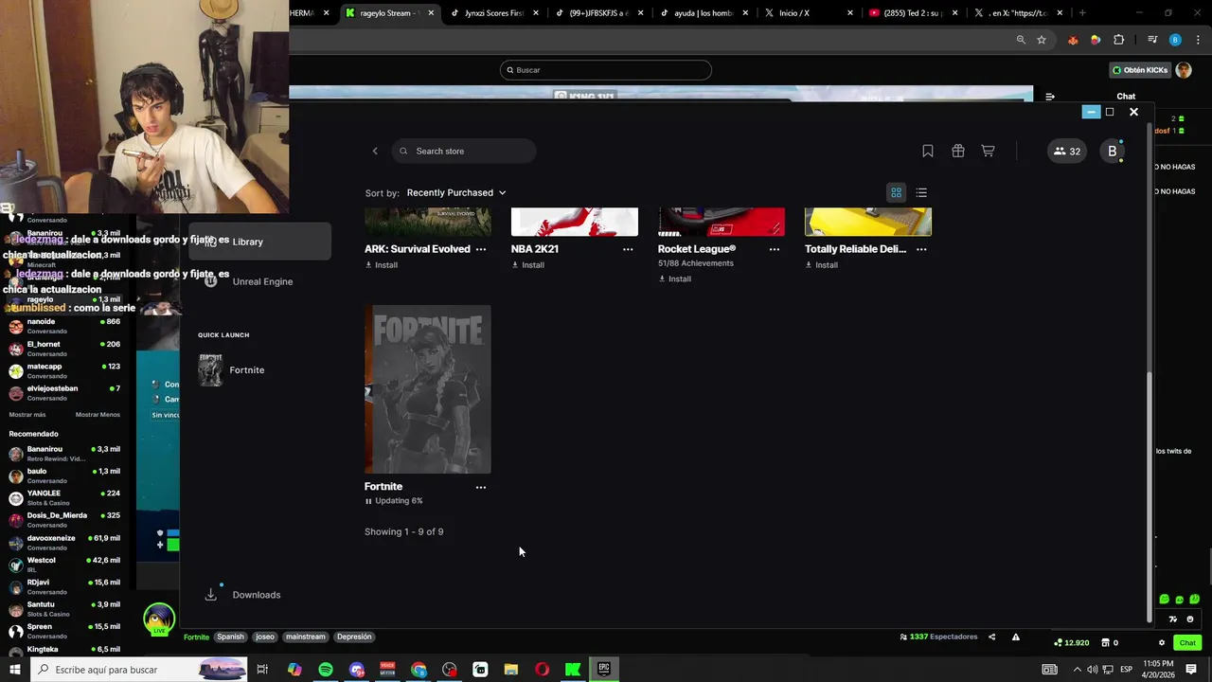Image resolution: width=1212 pixels, height=682 pixels.
Task: Click the mainstream stream tag
Action: click(x=305, y=637)
